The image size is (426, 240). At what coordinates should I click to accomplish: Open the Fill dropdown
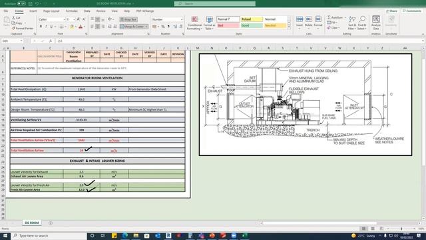pos(332,23)
